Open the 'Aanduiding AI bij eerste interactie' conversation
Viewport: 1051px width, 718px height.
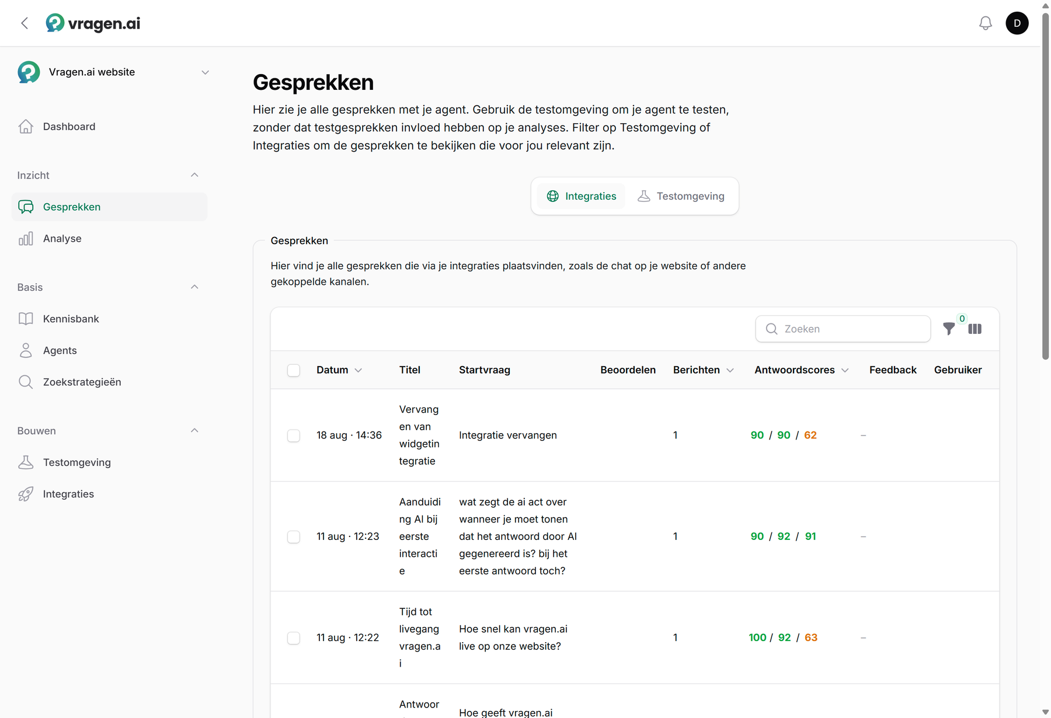pyautogui.click(x=420, y=536)
